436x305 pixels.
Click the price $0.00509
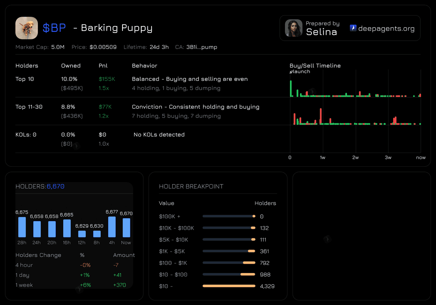coord(103,47)
